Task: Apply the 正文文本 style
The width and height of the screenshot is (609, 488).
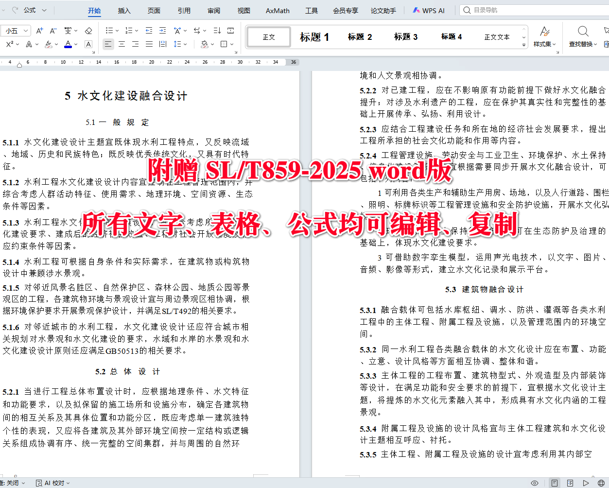Action: (x=497, y=37)
